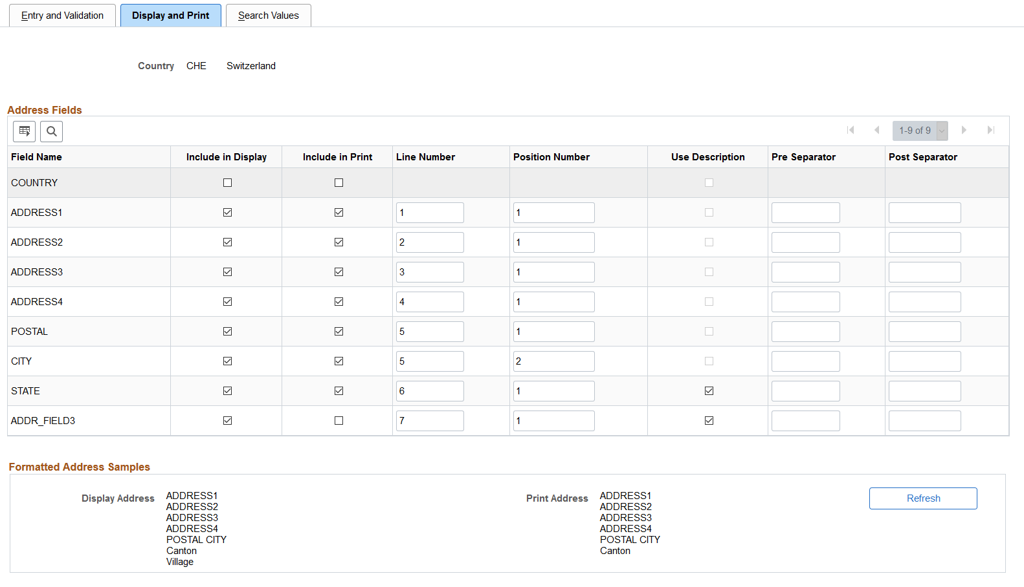Click Line Number field for STATE
The image size is (1024, 587).
click(430, 391)
